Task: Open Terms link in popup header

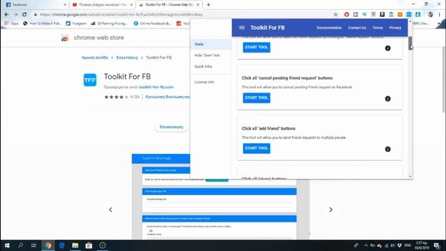Action: [378, 28]
